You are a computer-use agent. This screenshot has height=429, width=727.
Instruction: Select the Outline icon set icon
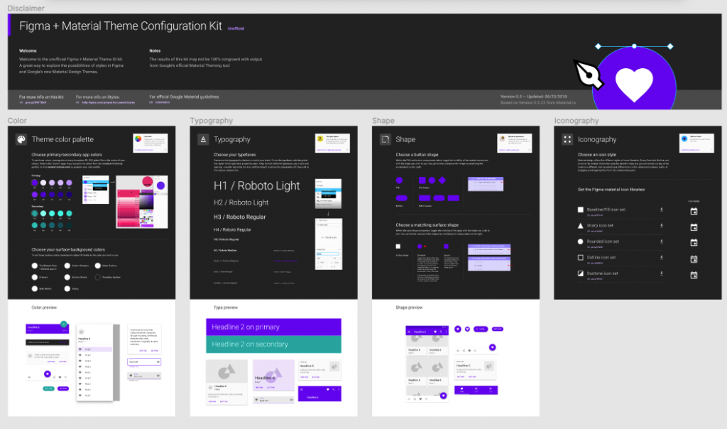[580, 257]
